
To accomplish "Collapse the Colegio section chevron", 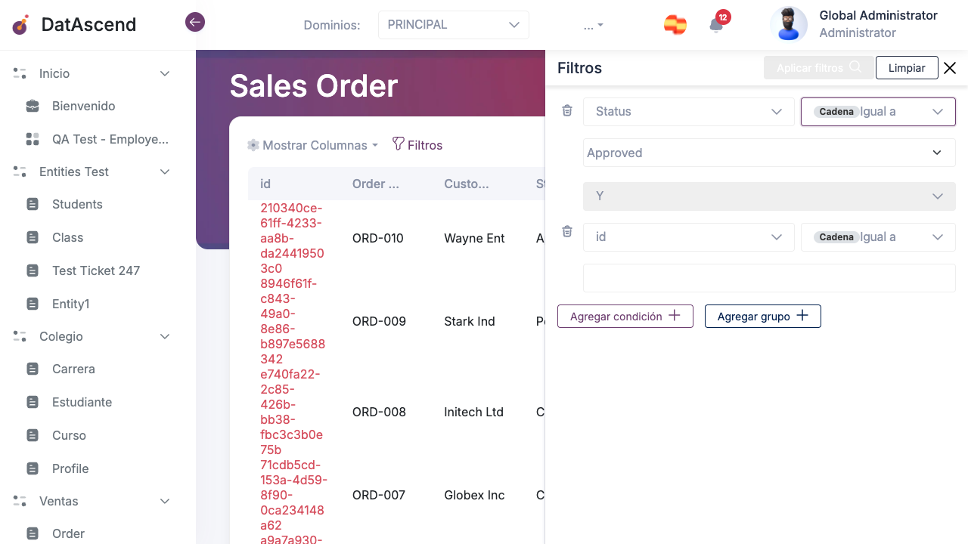I will pos(165,336).
